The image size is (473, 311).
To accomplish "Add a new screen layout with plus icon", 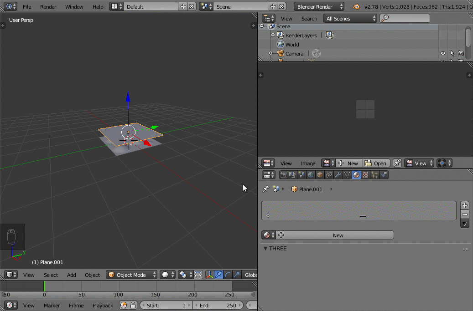I will 183,7.
